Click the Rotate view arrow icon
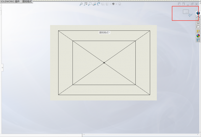201x137 pixels. pos(98,4)
